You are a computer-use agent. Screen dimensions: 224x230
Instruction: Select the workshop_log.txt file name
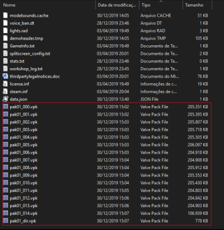point(26,69)
